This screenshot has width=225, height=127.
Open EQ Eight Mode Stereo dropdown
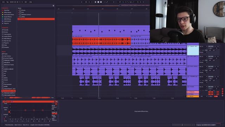pyautogui.click(x=54, y=107)
